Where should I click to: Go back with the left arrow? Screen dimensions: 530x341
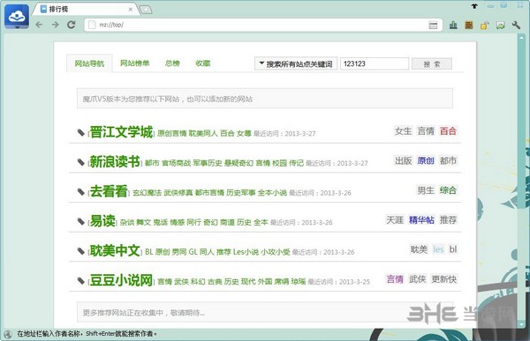[39, 25]
